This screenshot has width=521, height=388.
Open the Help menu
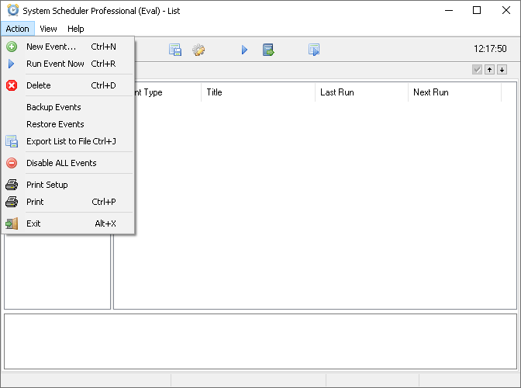[76, 29]
